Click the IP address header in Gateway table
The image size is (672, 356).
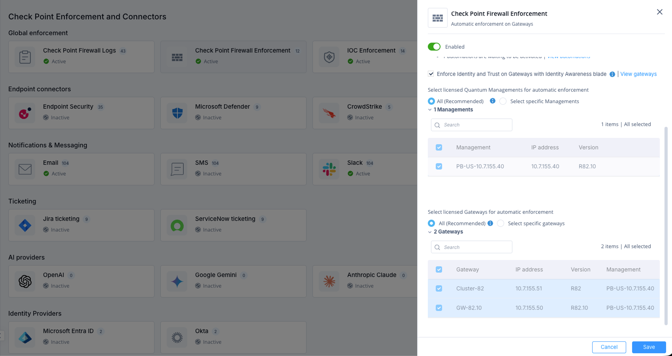(x=529, y=270)
